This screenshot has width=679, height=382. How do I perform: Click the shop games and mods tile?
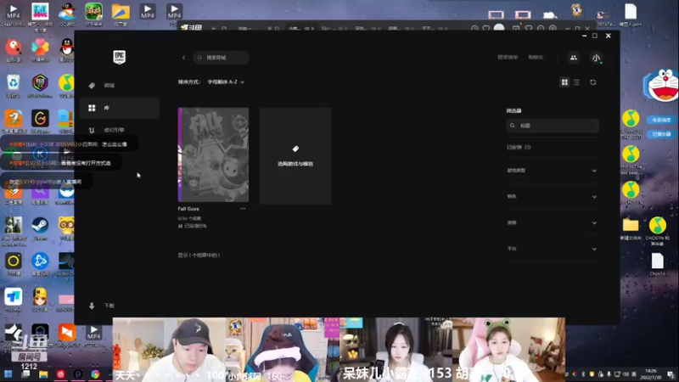click(x=295, y=156)
